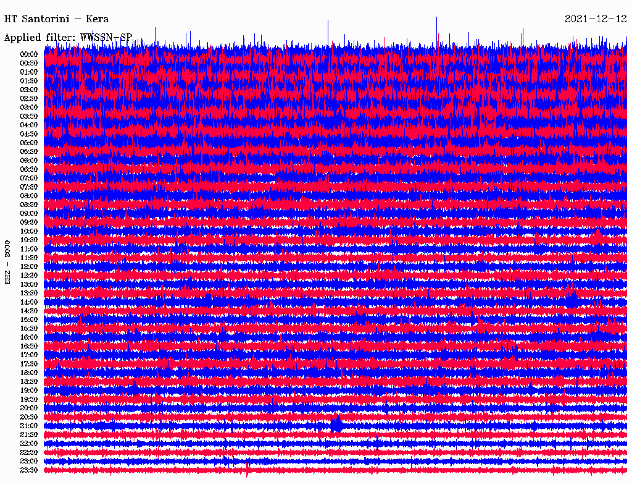Viewport: 632px width, 482px height.
Task: Click the 12:00 time label
Action: click(x=29, y=267)
